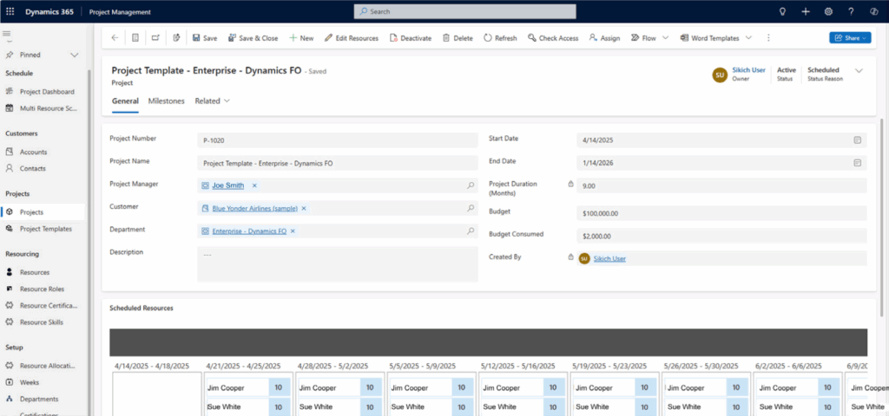The height and width of the screenshot is (416, 889).
Task: Click the Budget input field
Action: click(x=721, y=211)
